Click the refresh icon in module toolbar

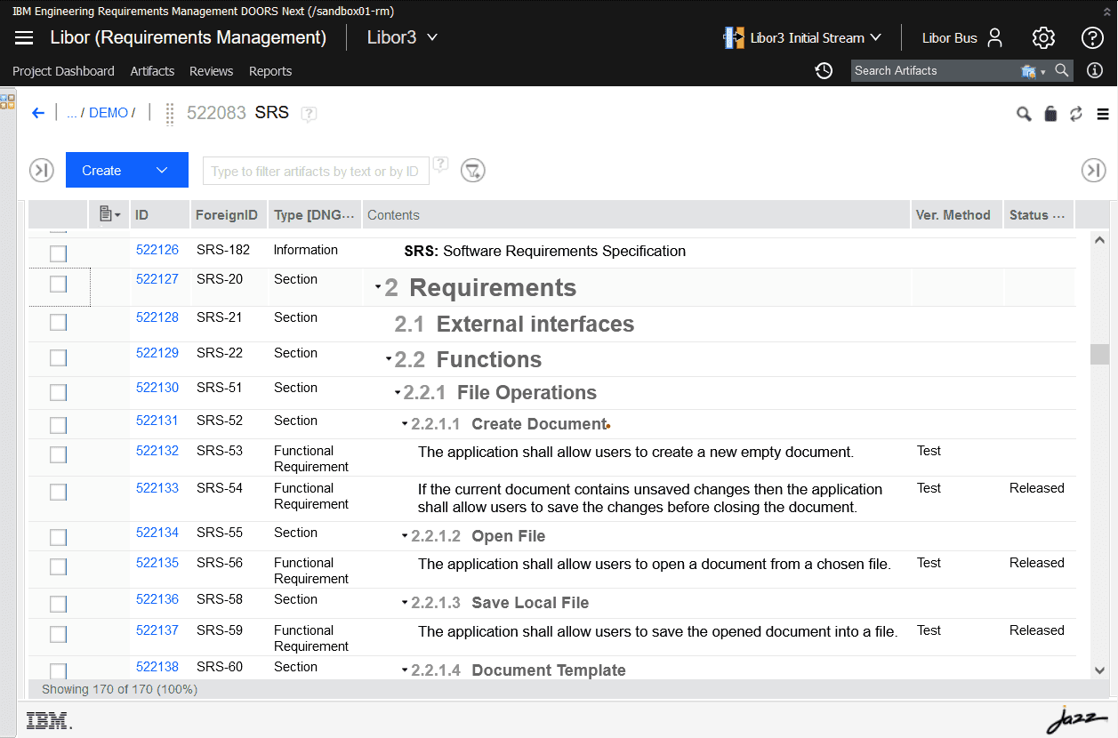click(x=1076, y=114)
